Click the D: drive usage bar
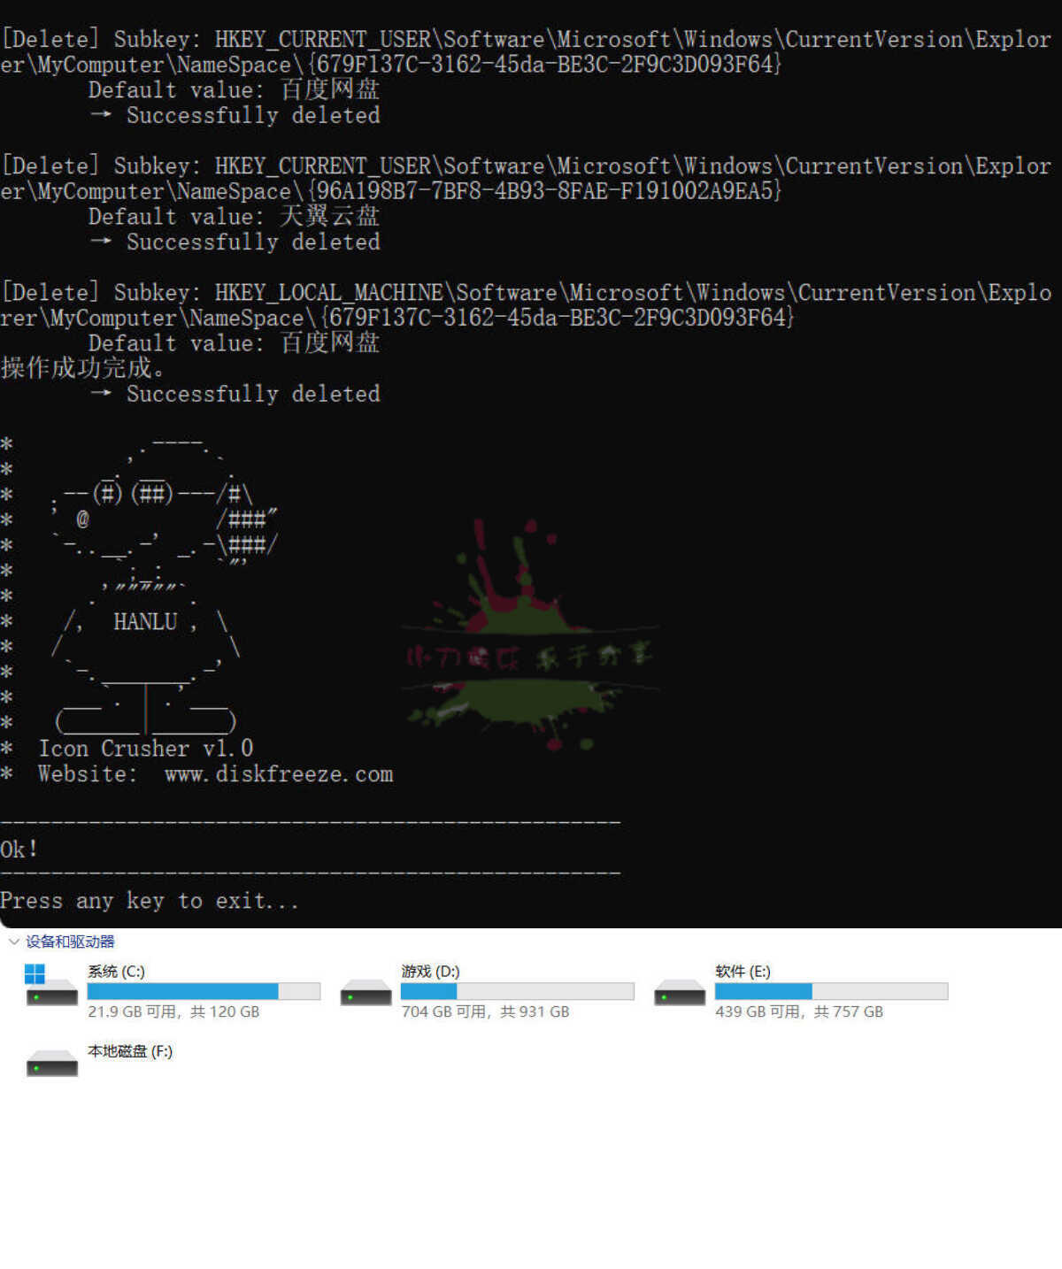The height and width of the screenshot is (1269, 1062). 517,991
